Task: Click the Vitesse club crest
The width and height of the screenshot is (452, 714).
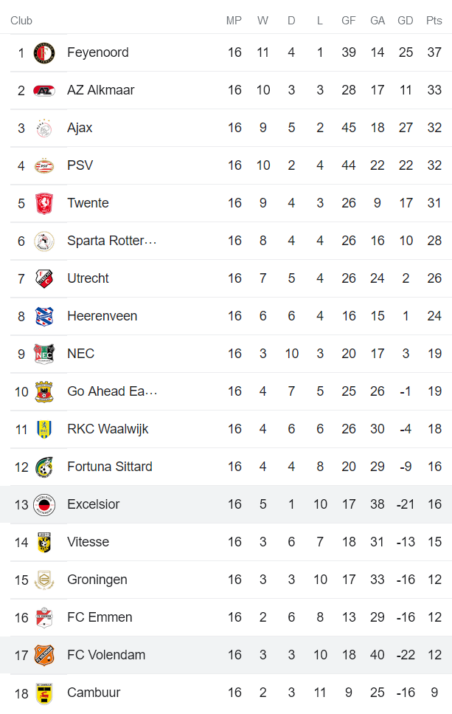Action: [44, 543]
